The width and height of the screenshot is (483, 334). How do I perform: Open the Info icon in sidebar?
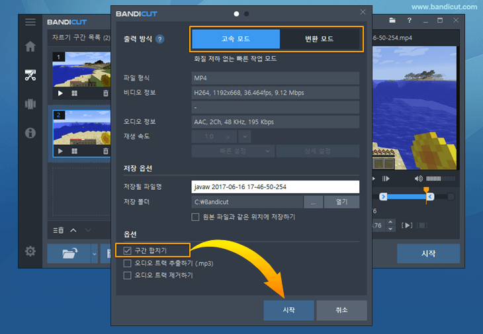click(x=30, y=133)
